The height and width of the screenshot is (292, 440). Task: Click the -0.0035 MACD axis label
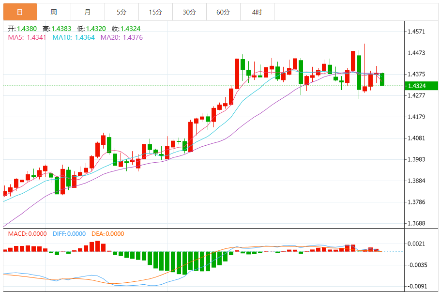(416, 265)
